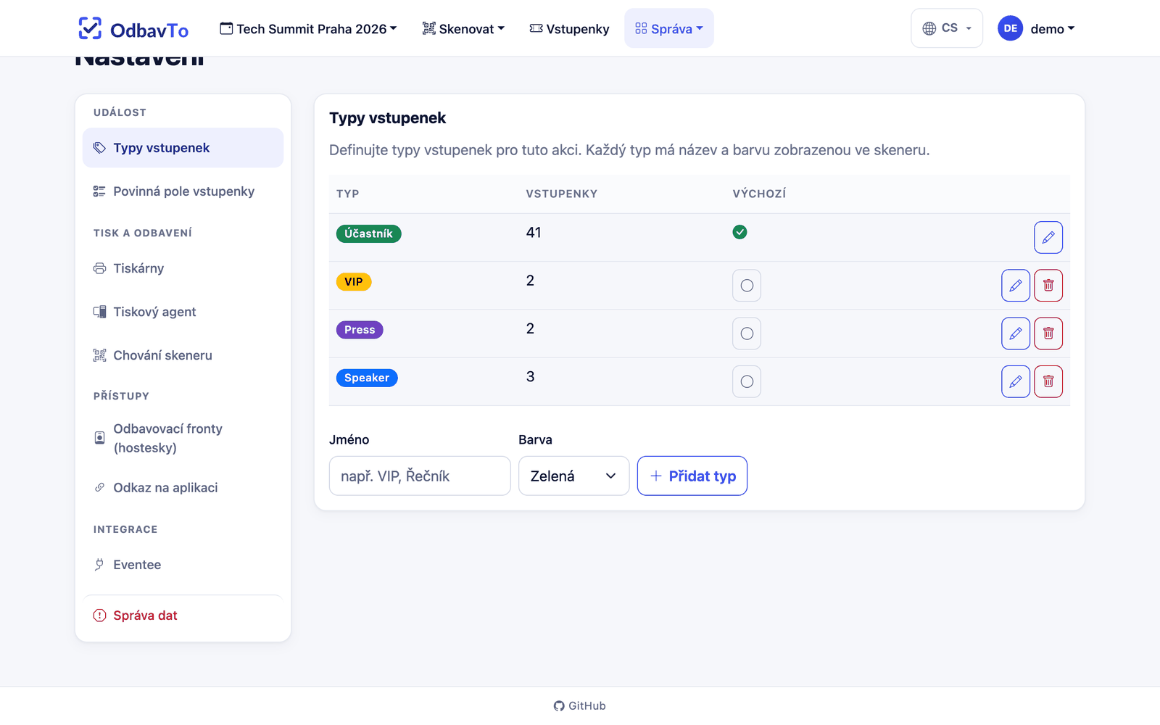Go to Vstupenky in the top navigation
The image size is (1160, 725).
(x=569, y=29)
